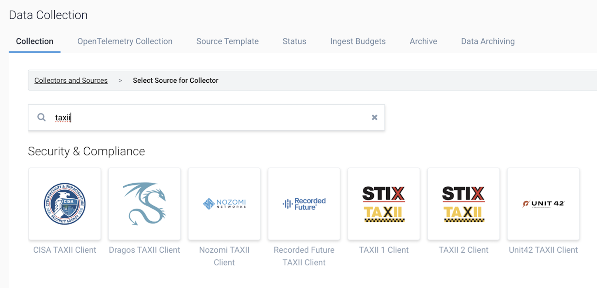Click the Nozomi Networks logo tile
The width and height of the screenshot is (597, 288).
coord(224,204)
